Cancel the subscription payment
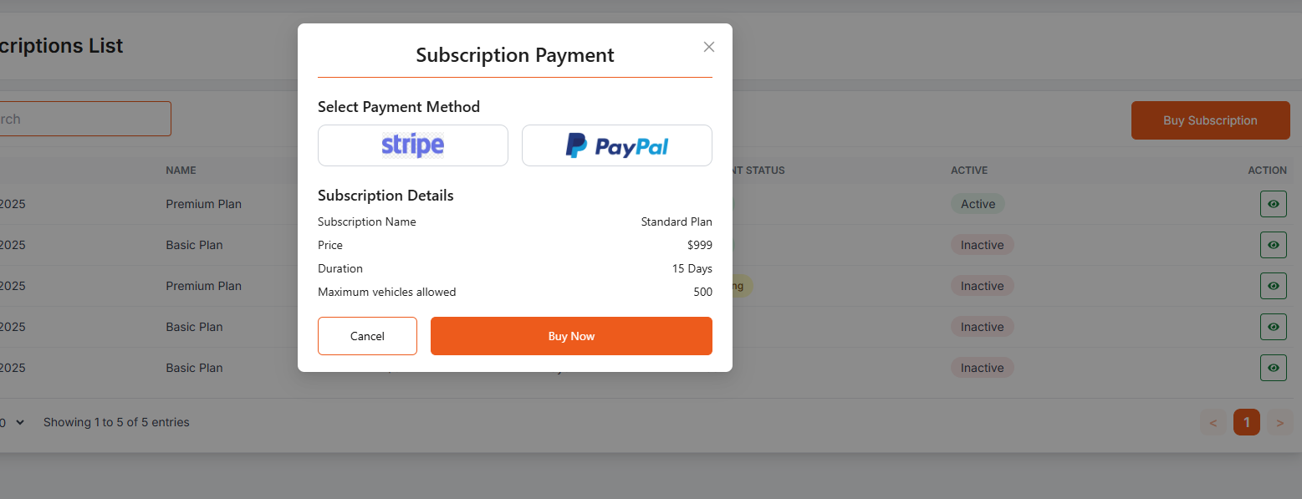 click(x=367, y=336)
